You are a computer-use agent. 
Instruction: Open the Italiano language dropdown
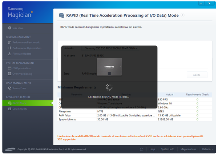(x=207, y=149)
